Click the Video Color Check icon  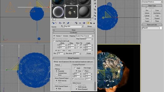pos(95,7)
